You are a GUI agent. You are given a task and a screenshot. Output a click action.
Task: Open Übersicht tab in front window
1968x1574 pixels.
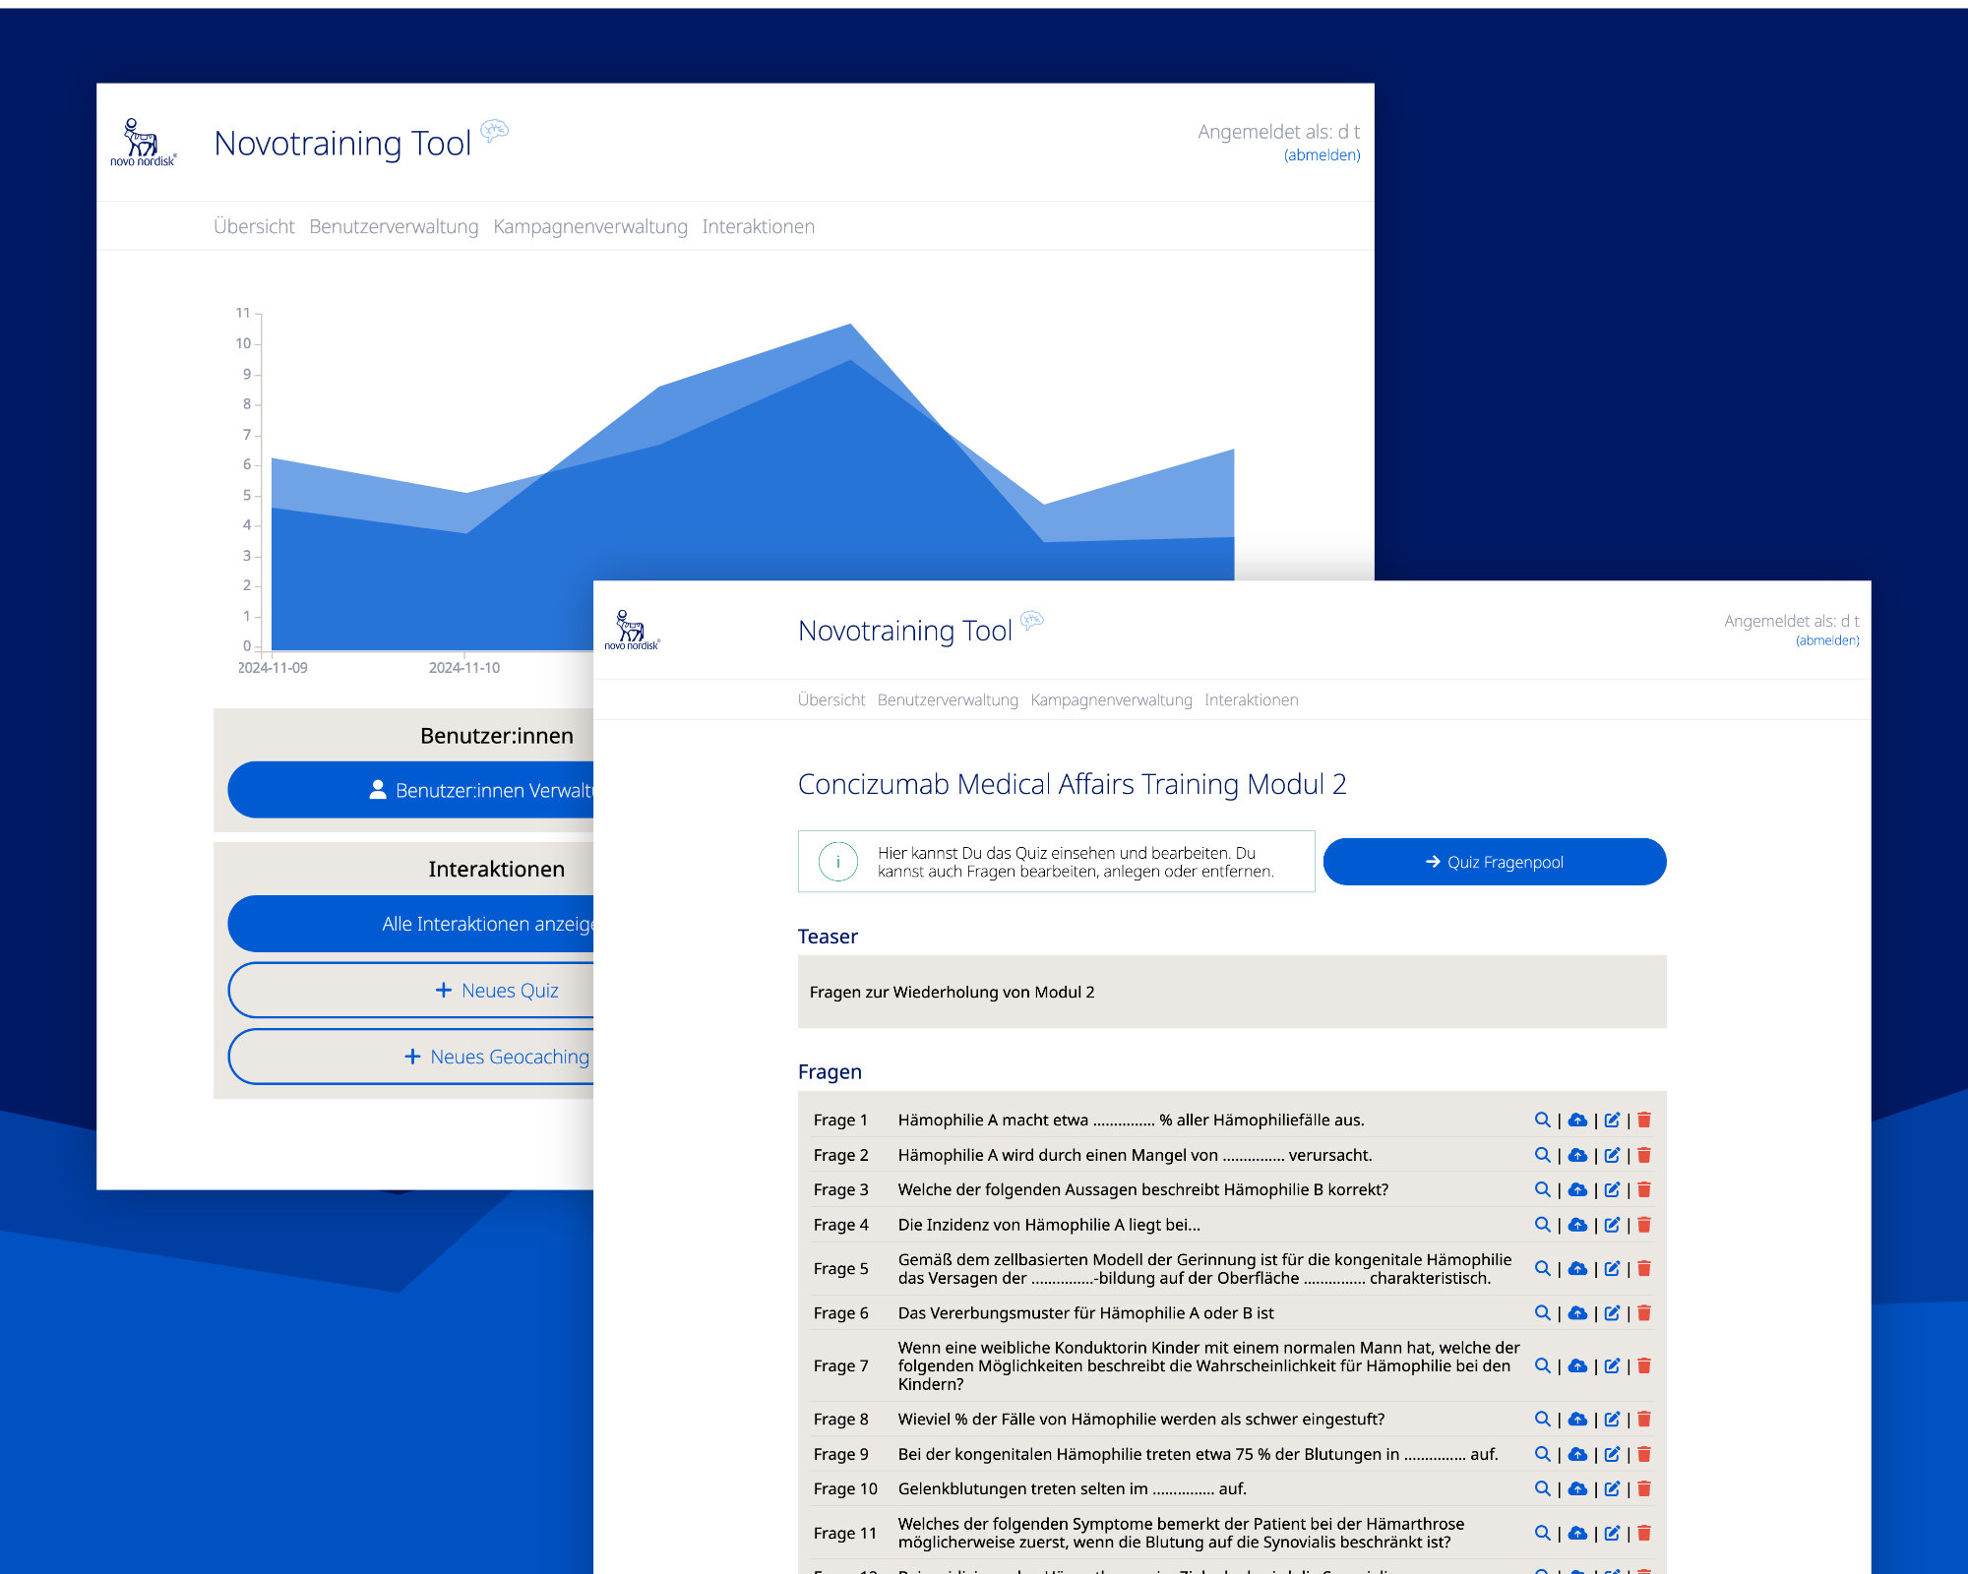pyautogui.click(x=831, y=699)
